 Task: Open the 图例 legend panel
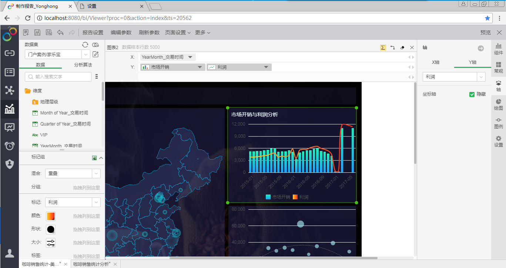[498, 123]
